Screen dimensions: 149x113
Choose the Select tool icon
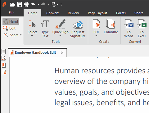(x=32, y=24)
